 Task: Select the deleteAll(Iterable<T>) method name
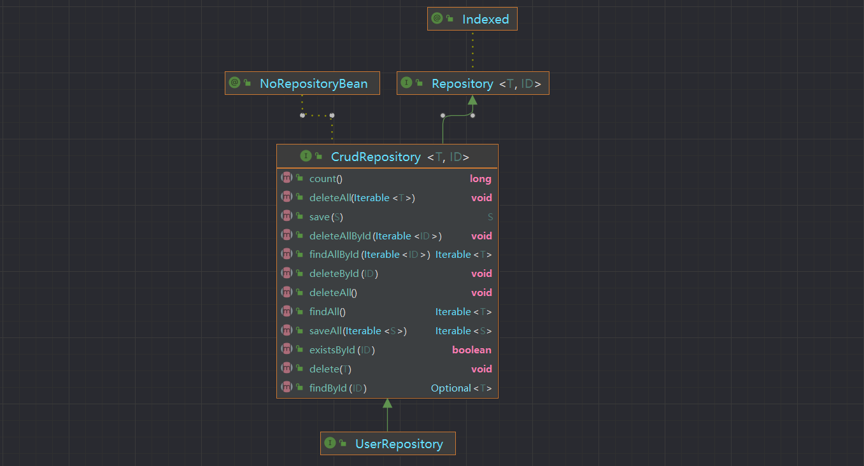click(x=362, y=198)
